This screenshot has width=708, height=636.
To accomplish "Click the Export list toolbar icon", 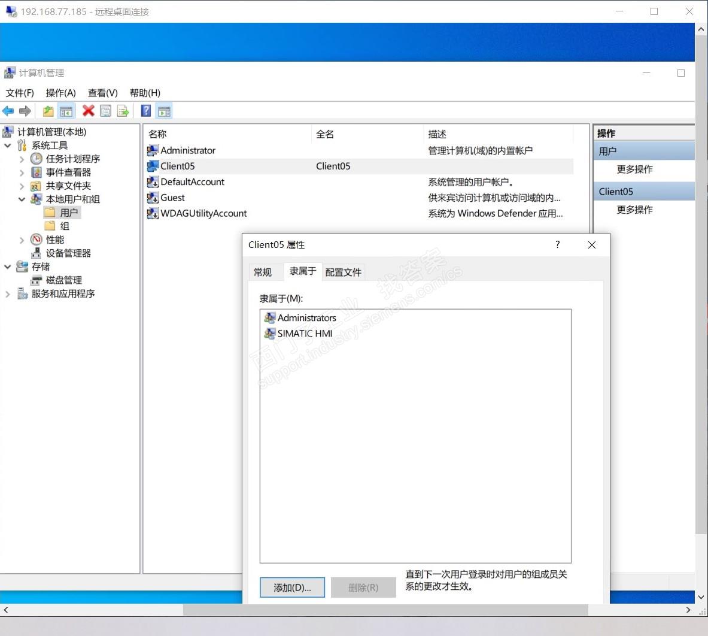I will point(123,111).
